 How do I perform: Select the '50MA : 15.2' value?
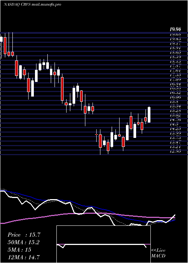[24, 242]
